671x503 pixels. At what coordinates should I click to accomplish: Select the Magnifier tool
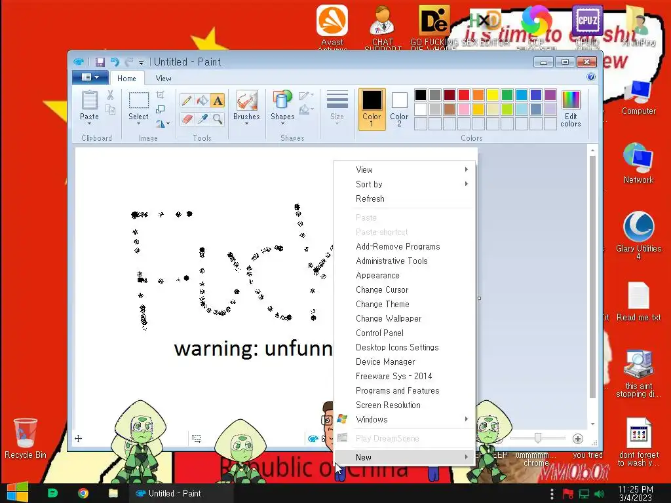pyautogui.click(x=218, y=119)
